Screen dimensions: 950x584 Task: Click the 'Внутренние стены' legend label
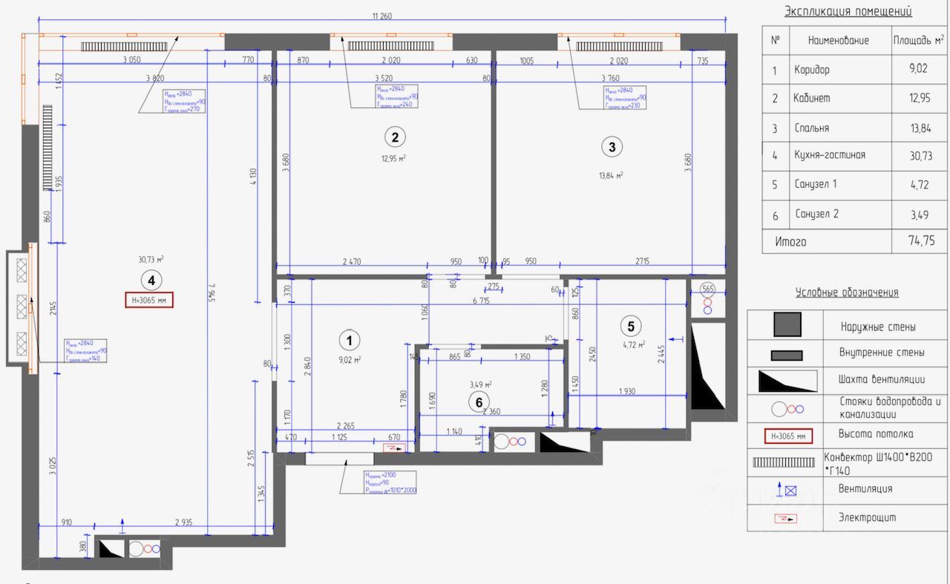pyautogui.click(x=882, y=353)
